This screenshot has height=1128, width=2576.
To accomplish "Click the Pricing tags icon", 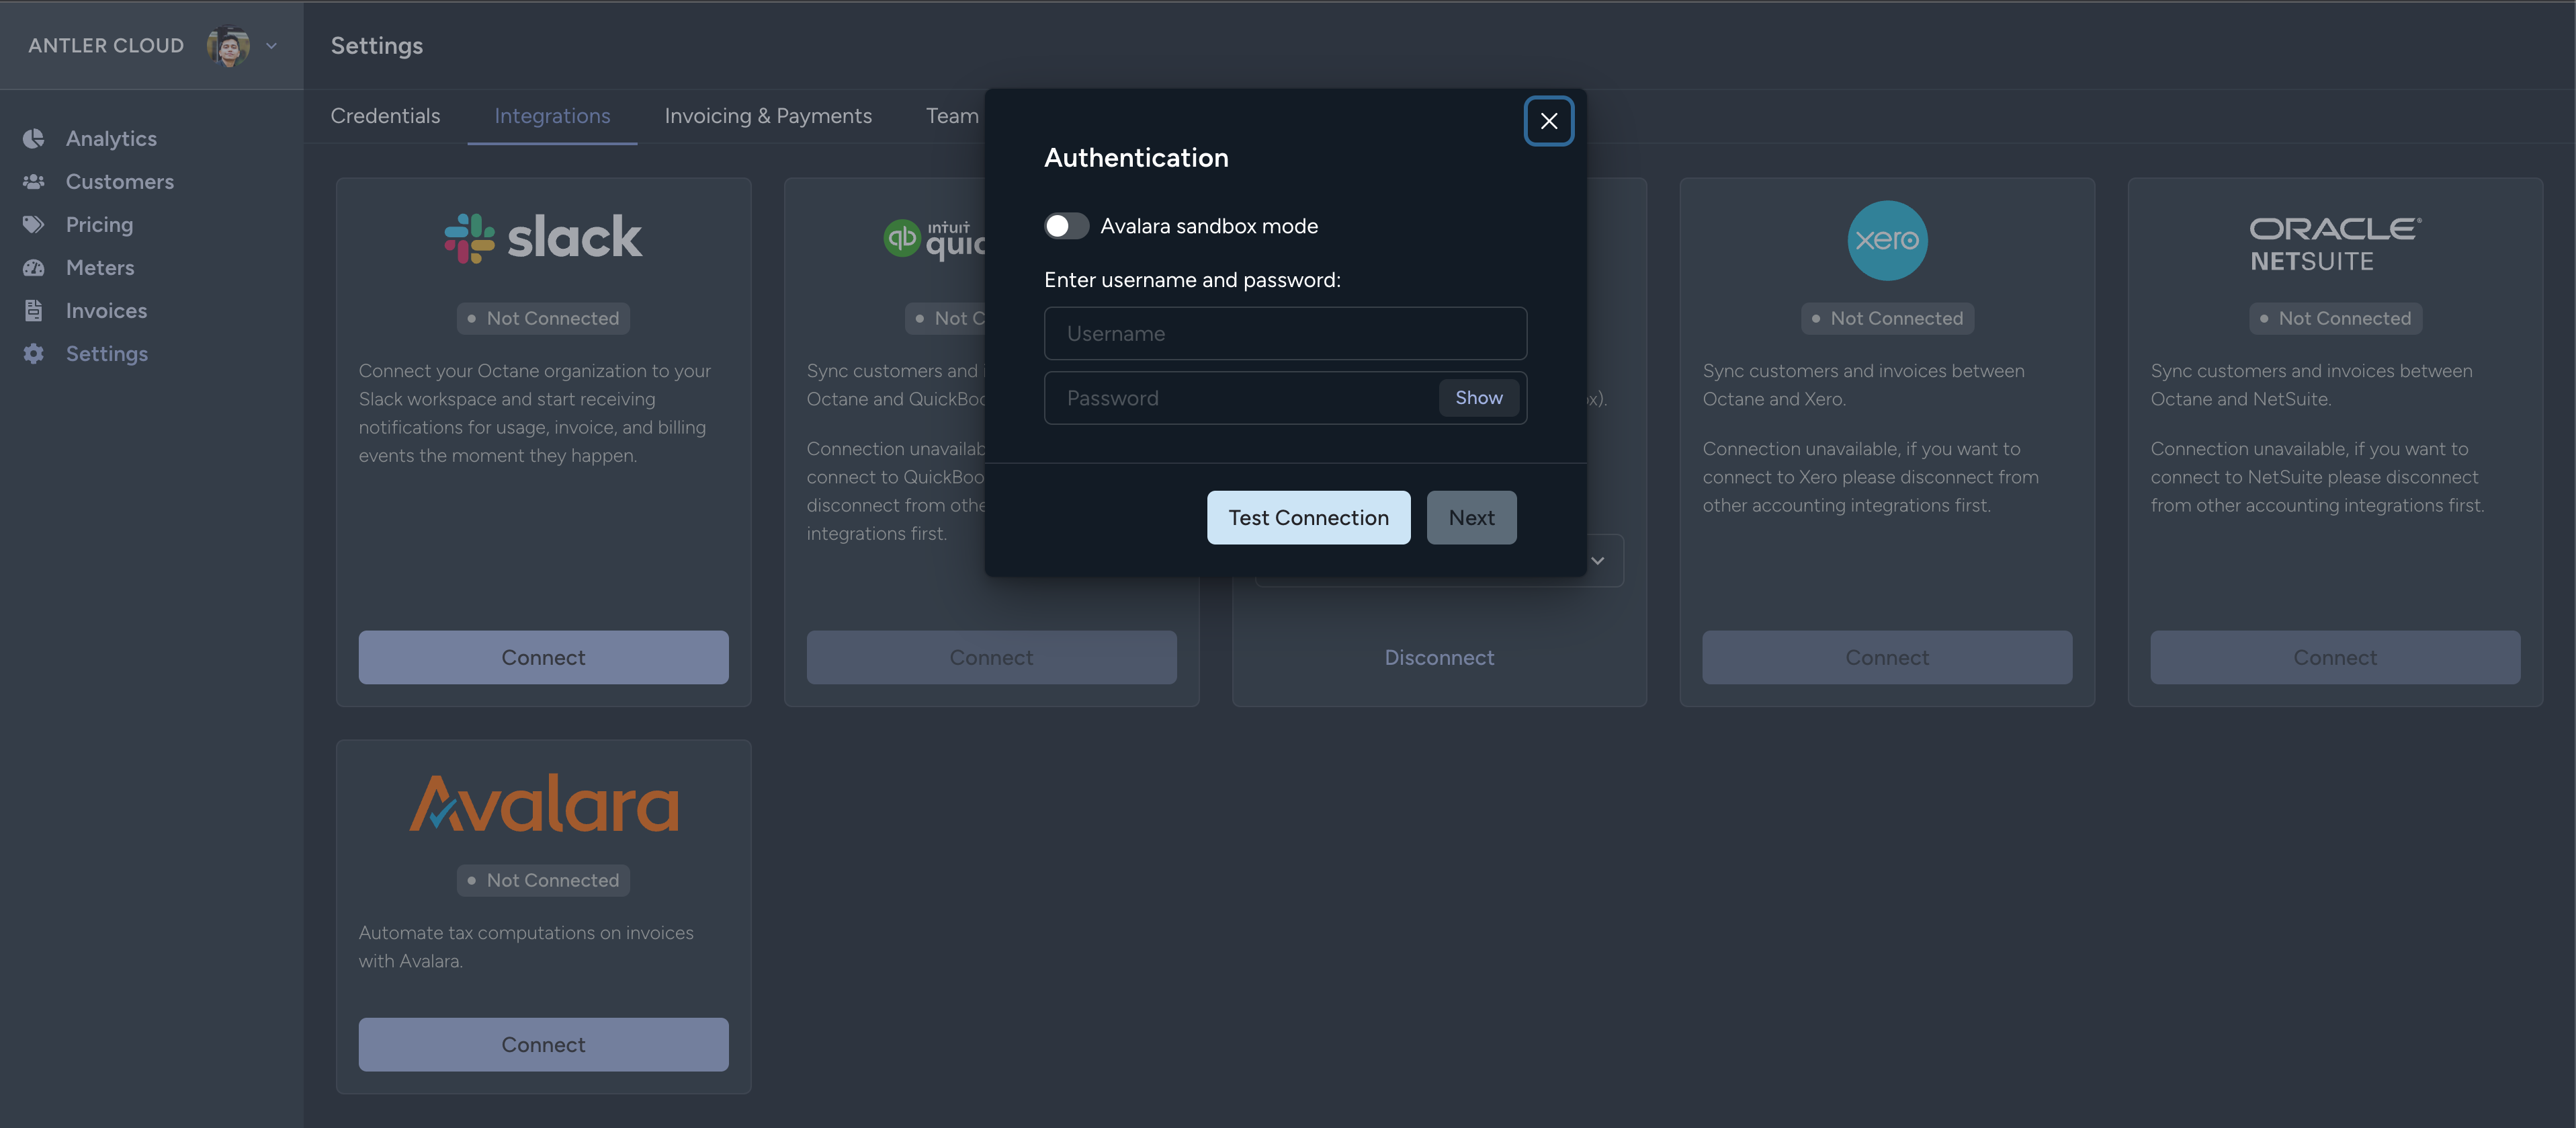I will [34, 225].
